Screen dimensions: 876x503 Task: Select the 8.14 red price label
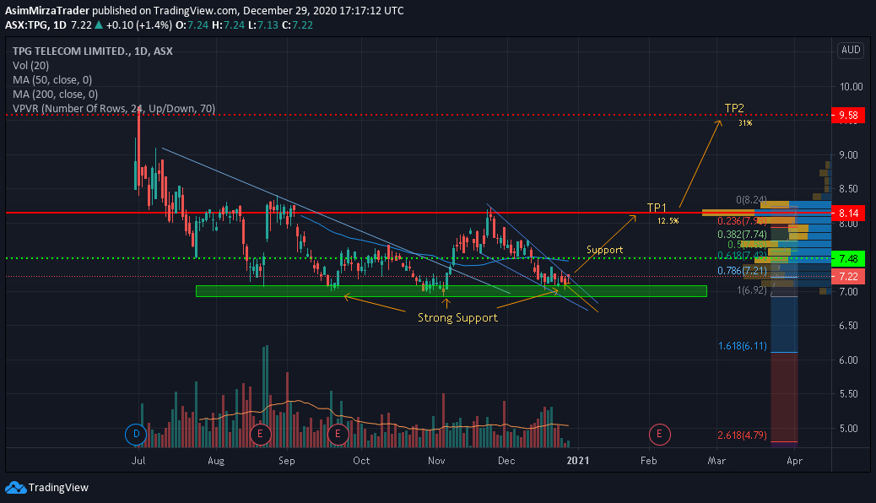[848, 213]
